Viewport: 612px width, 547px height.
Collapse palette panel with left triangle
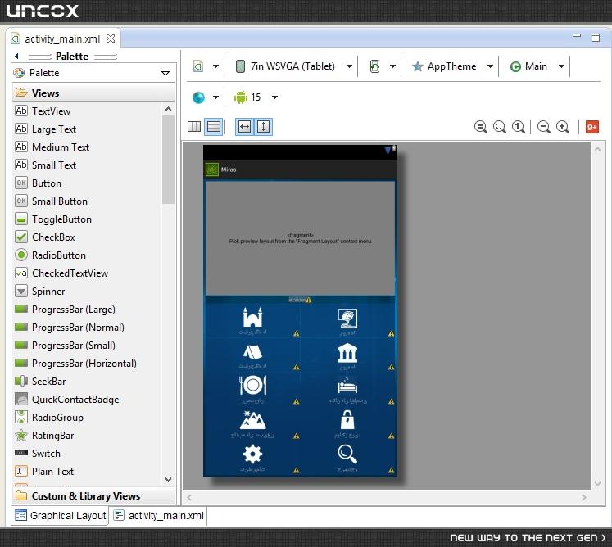16,57
